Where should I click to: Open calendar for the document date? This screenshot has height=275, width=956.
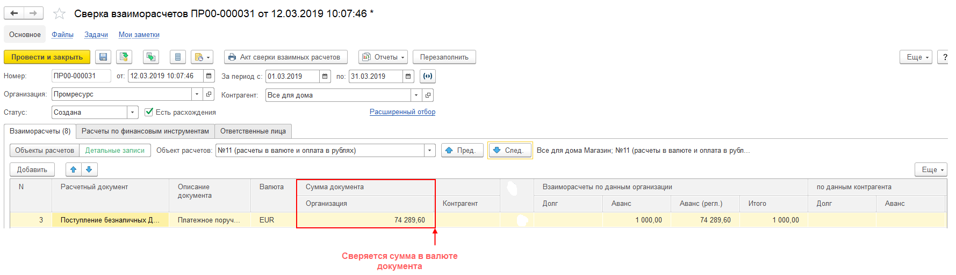(x=209, y=76)
